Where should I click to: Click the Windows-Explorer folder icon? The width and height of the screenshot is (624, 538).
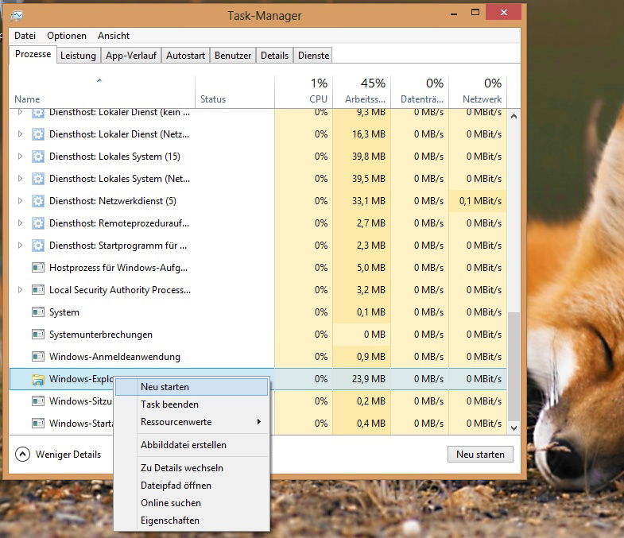click(38, 379)
